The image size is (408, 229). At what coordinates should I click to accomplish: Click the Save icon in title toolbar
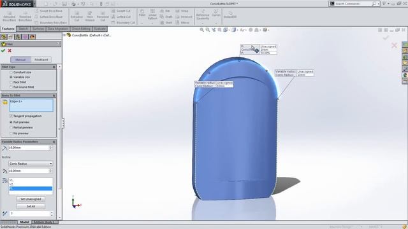(x=64, y=4)
